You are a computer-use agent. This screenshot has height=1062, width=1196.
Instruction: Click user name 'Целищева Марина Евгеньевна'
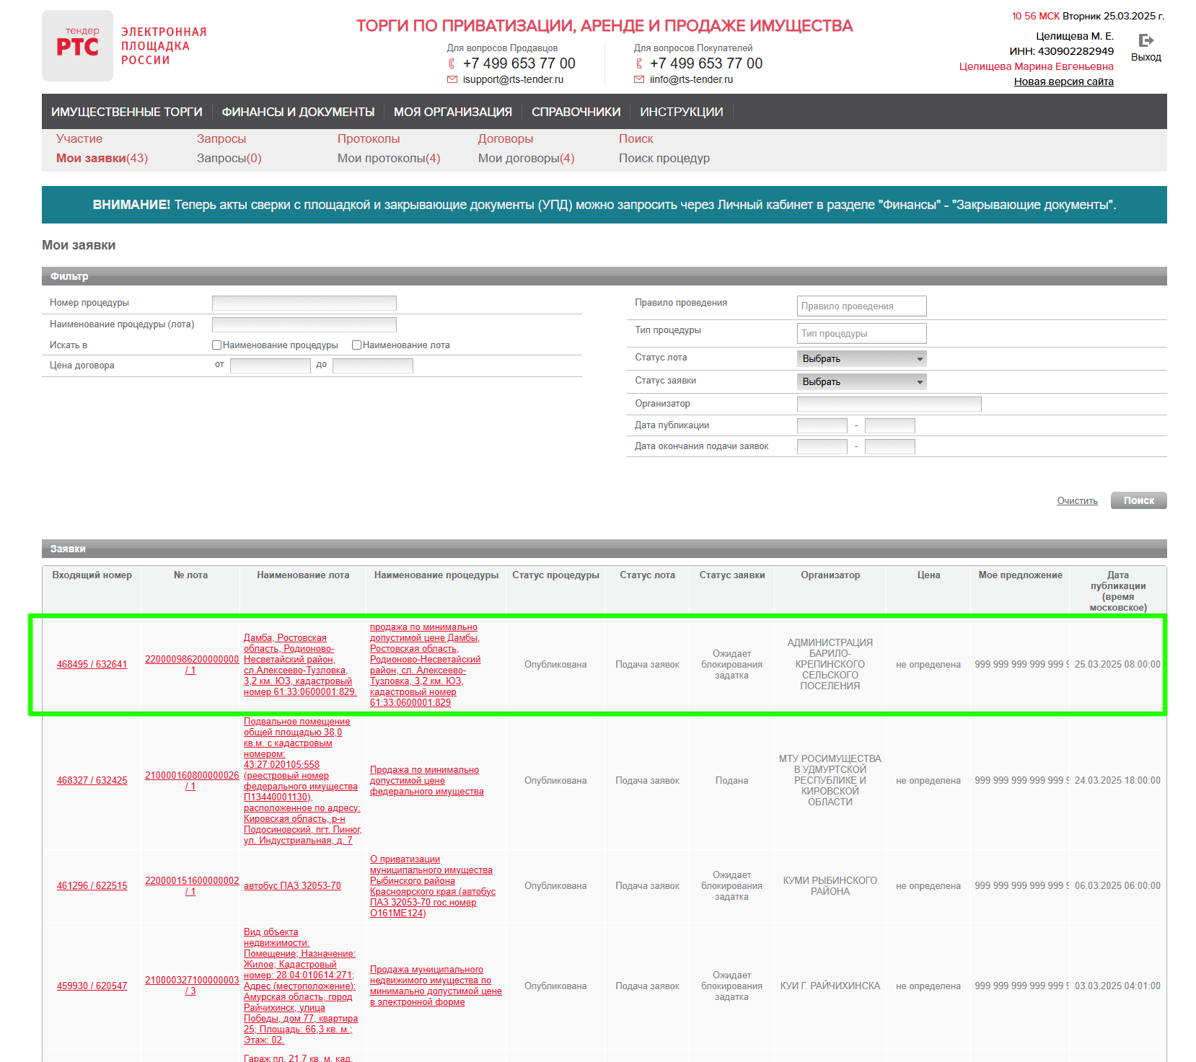1037,66
